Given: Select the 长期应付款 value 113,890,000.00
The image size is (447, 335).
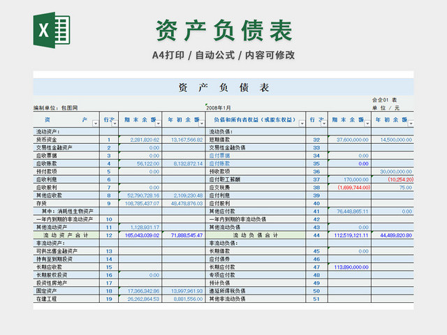Looking at the screenshot, I should (351, 267).
